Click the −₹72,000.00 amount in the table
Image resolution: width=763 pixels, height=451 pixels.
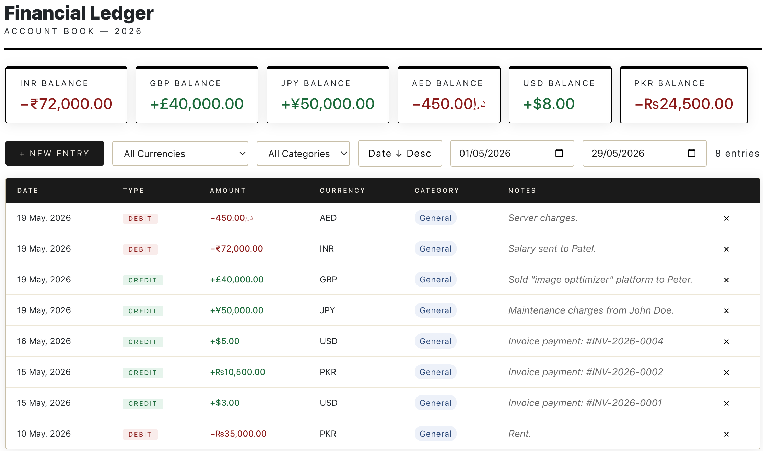click(236, 249)
